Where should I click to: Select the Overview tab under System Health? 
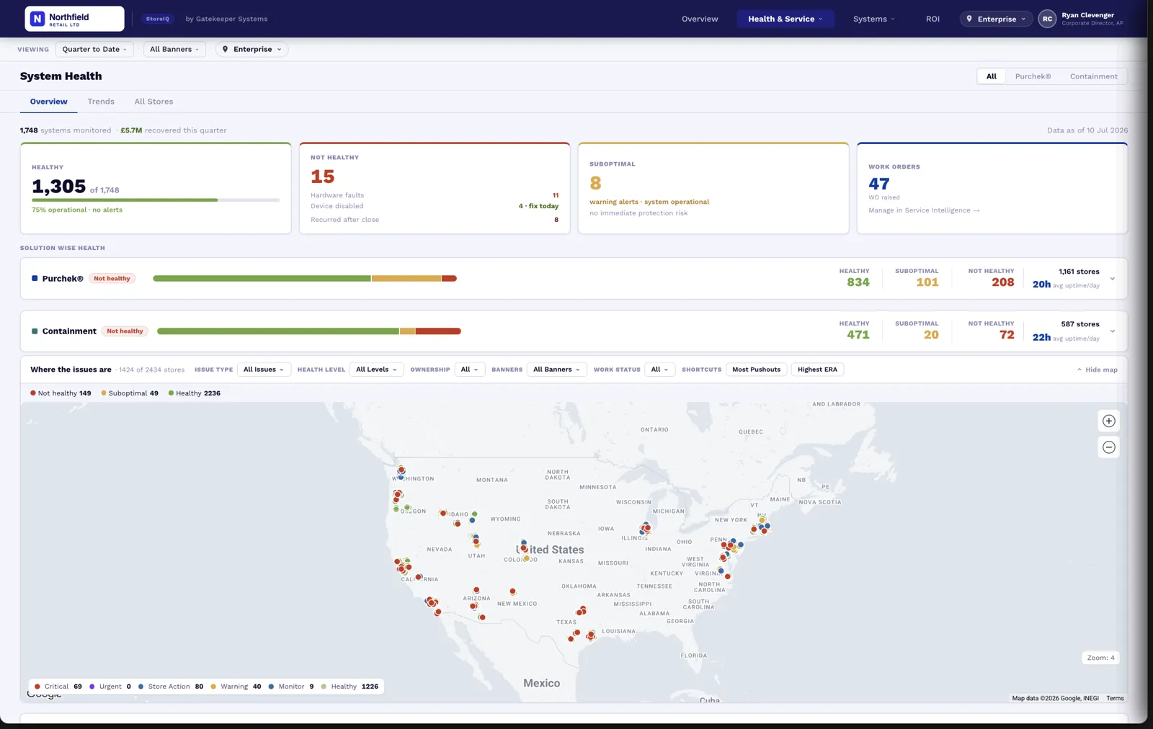click(x=48, y=102)
